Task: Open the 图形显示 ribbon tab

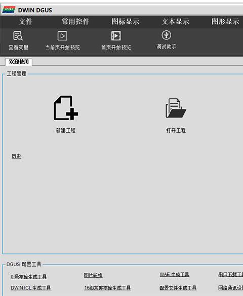Action: (x=225, y=21)
